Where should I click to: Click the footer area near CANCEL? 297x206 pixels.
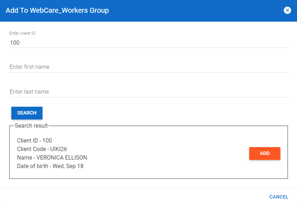click(x=230, y=197)
